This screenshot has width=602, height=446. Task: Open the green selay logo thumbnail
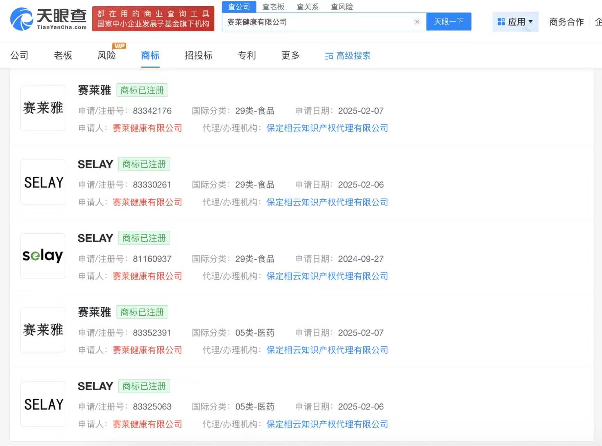click(x=43, y=256)
